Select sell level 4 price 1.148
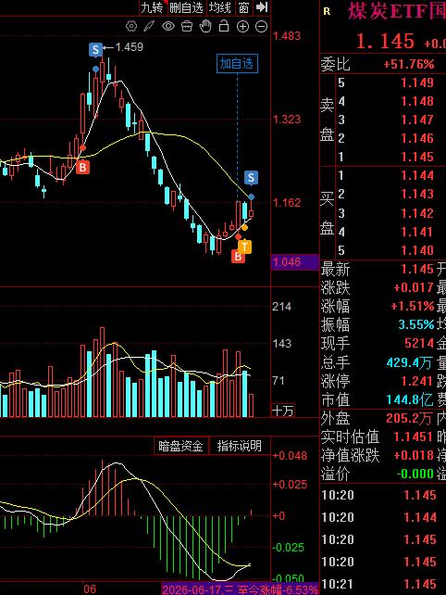The image size is (446, 595). [x=417, y=101]
